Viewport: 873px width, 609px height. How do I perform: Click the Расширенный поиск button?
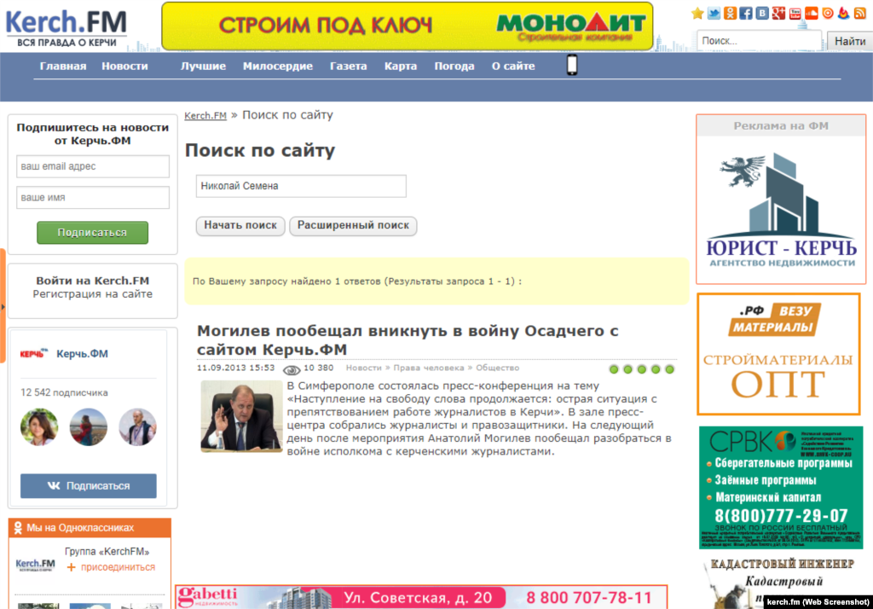click(353, 225)
